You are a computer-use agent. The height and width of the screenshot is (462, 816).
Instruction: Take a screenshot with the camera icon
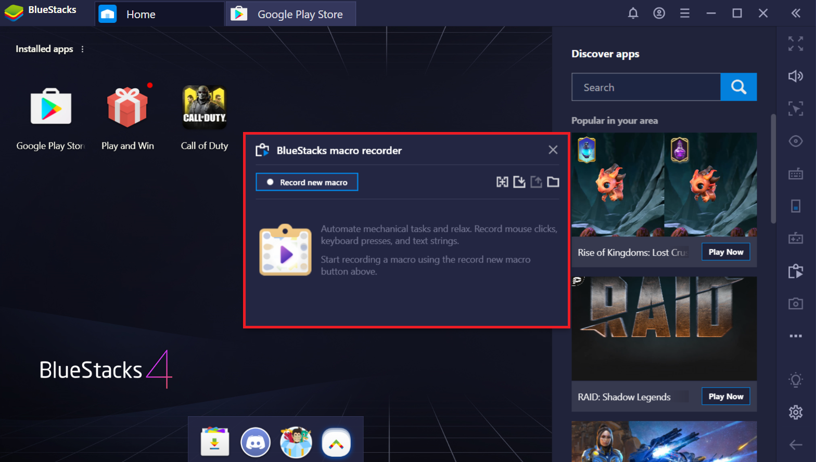pyautogui.click(x=796, y=303)
